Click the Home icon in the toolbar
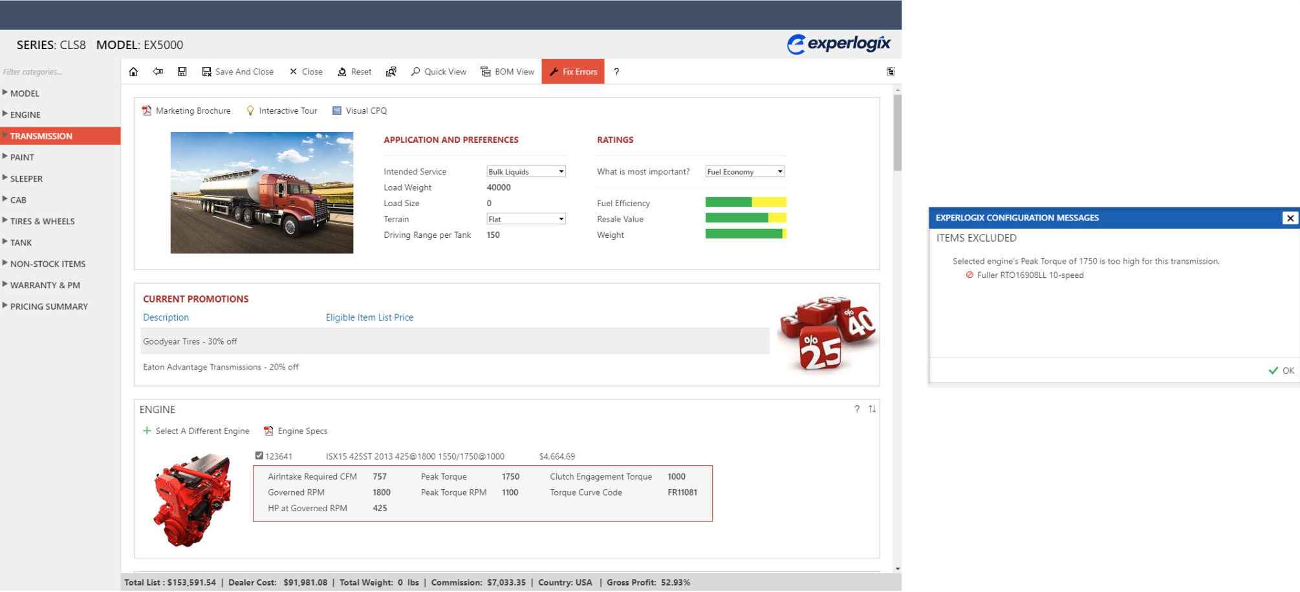The height and width of the screenshot is (592, 1300). coord(133,71)
